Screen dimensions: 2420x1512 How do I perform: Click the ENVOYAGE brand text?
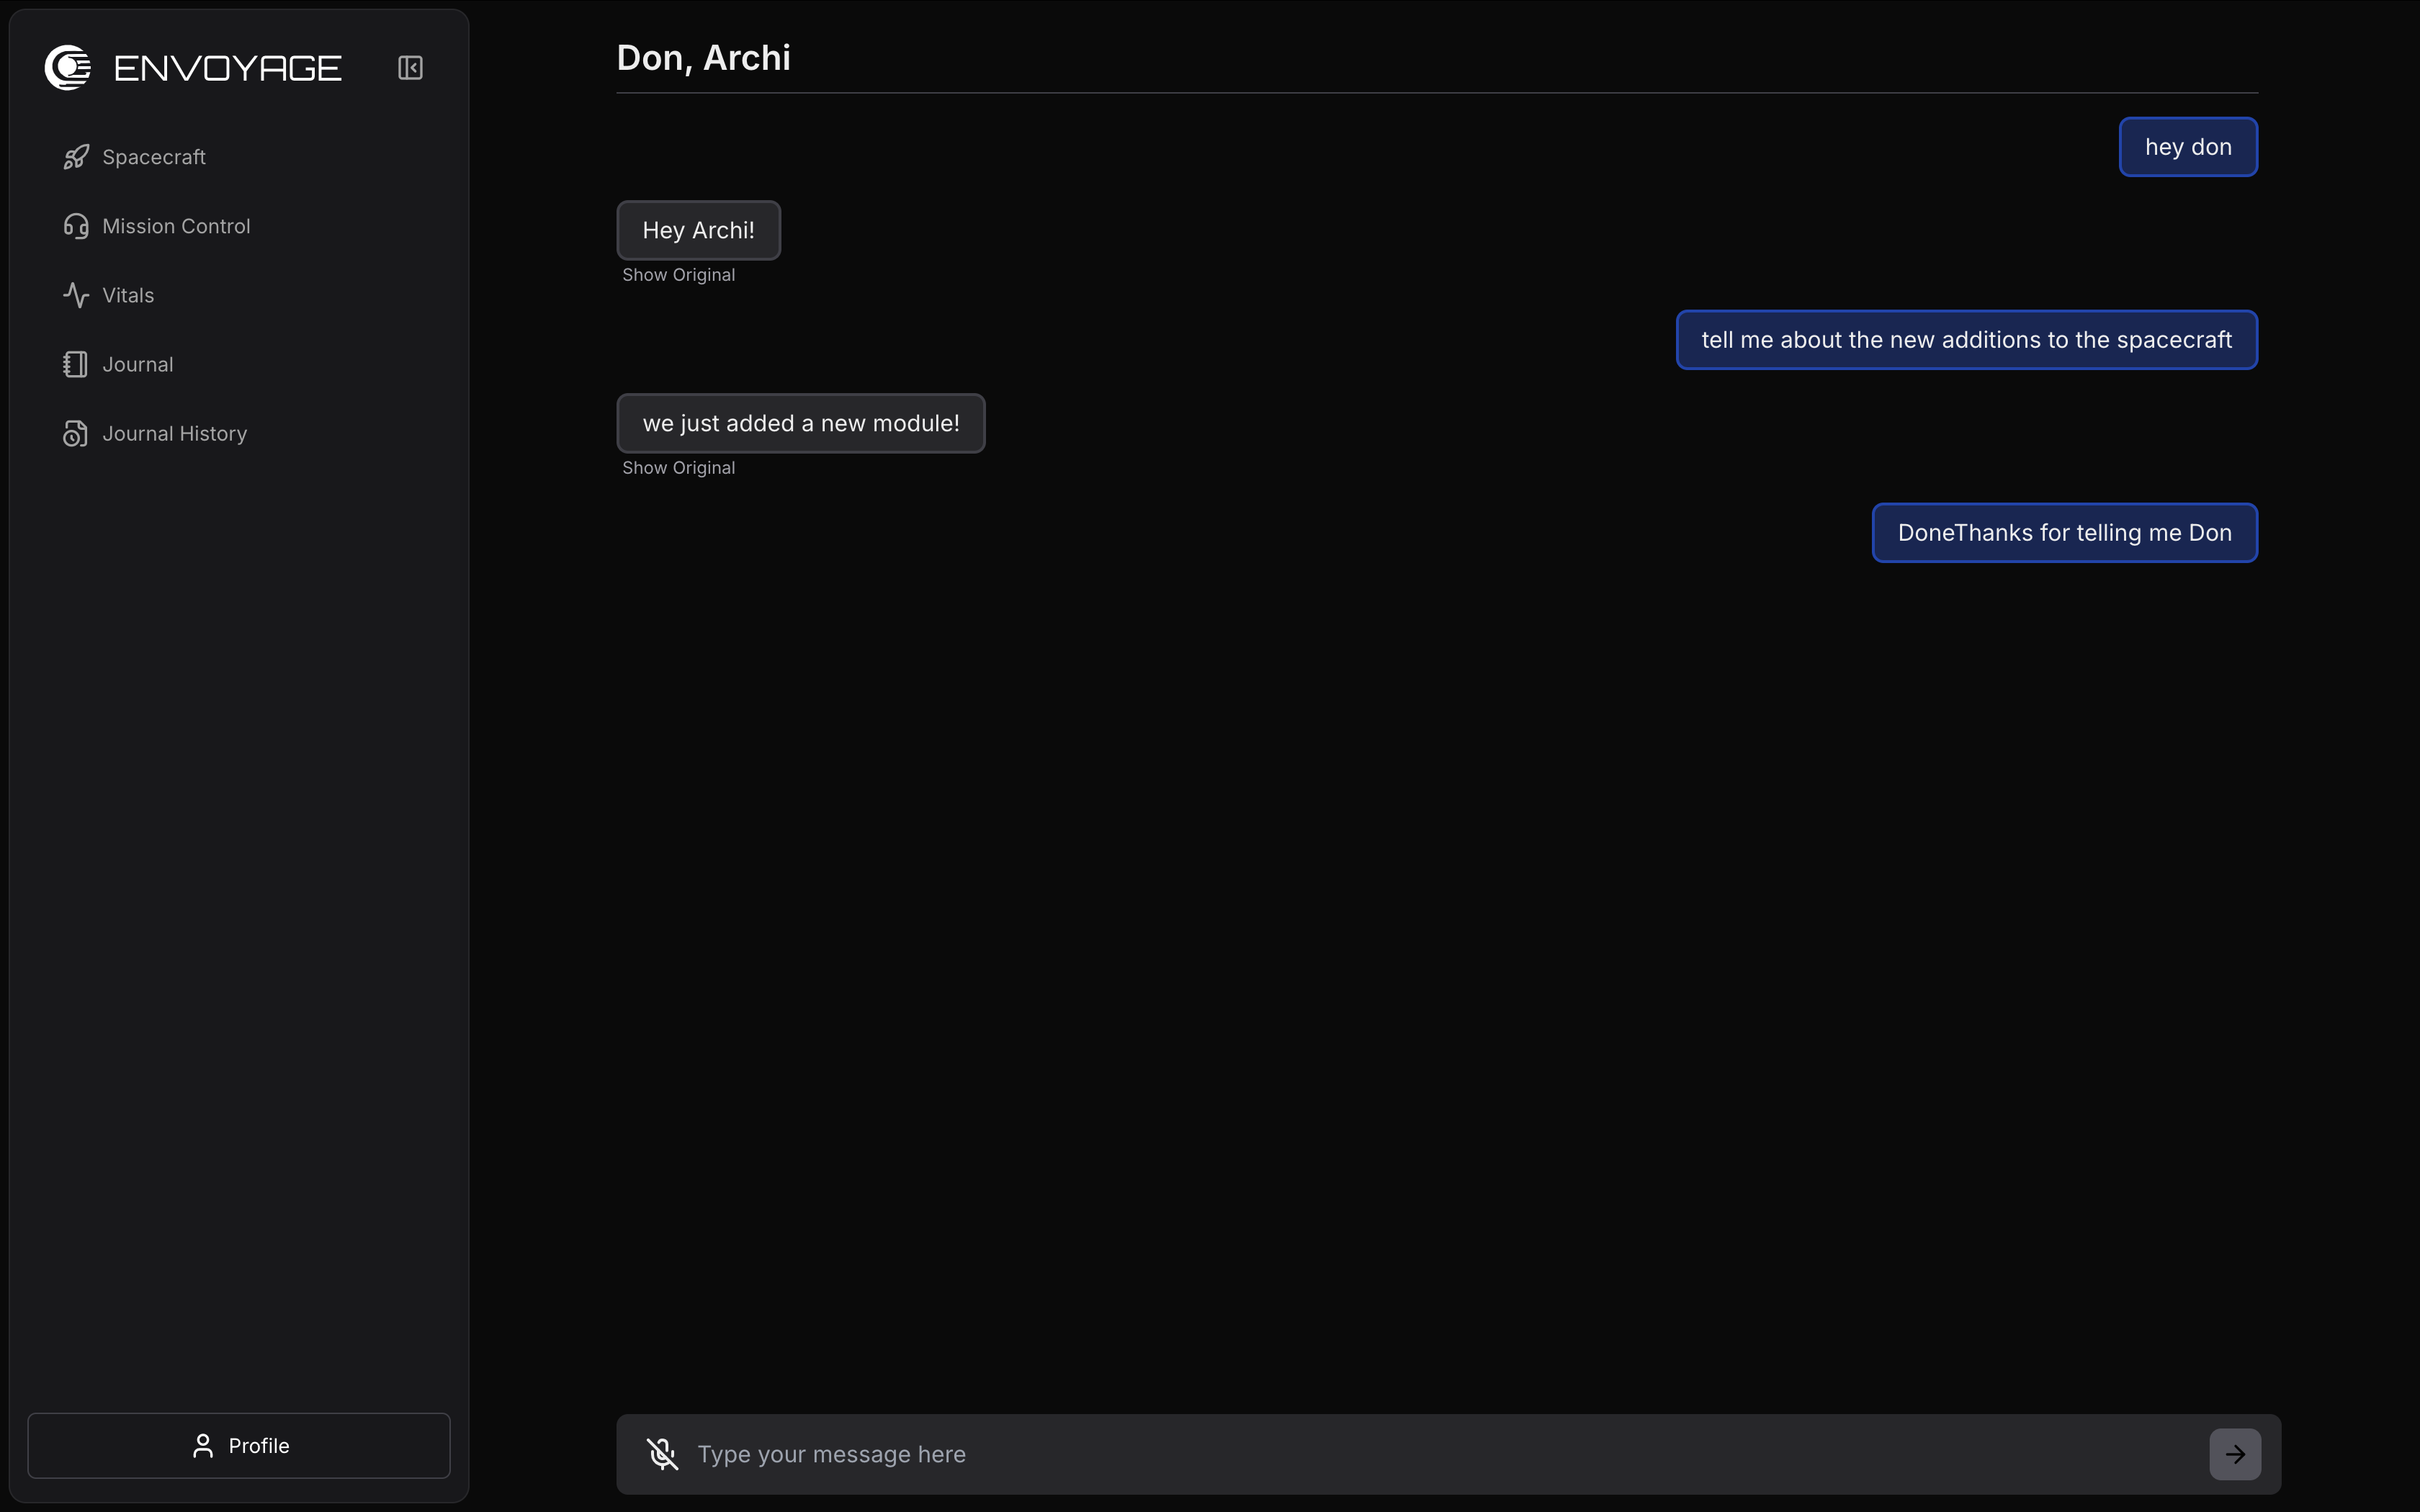(x=228, y=68)
